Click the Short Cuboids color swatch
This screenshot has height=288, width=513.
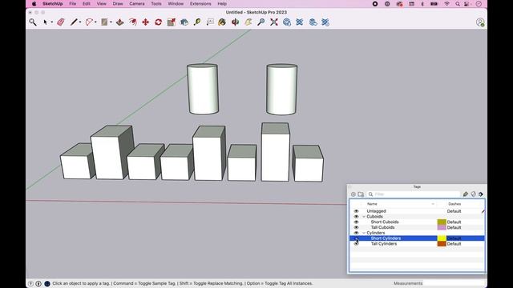pyautogui.click(x=442, y=222)
